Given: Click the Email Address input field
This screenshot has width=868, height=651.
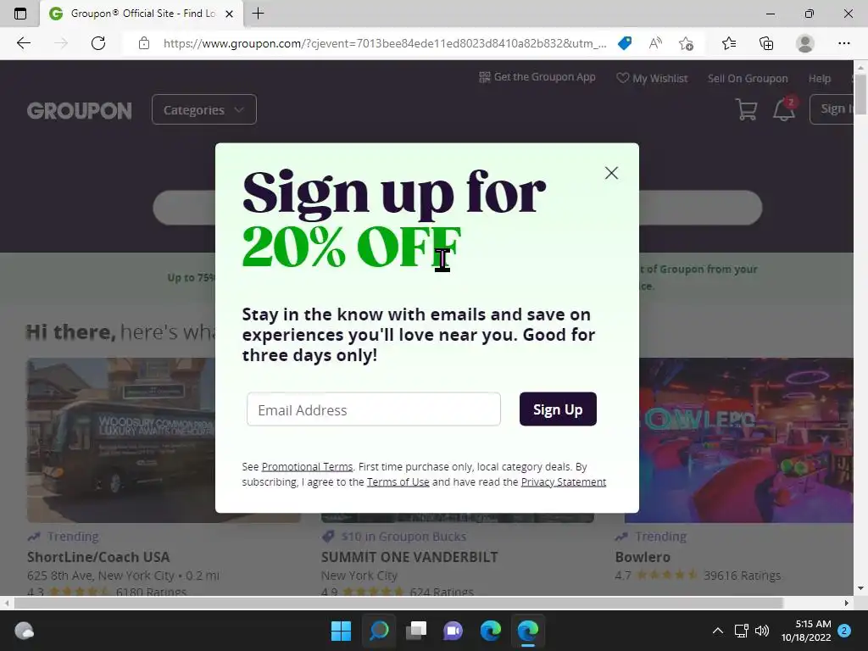Looking at the screenshot, I should 374,409.
